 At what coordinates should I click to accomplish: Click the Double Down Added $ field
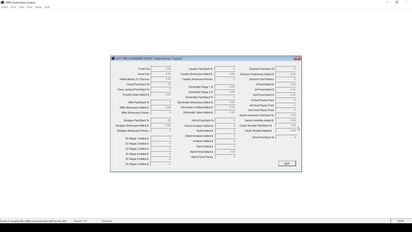[x=161, y=94]
